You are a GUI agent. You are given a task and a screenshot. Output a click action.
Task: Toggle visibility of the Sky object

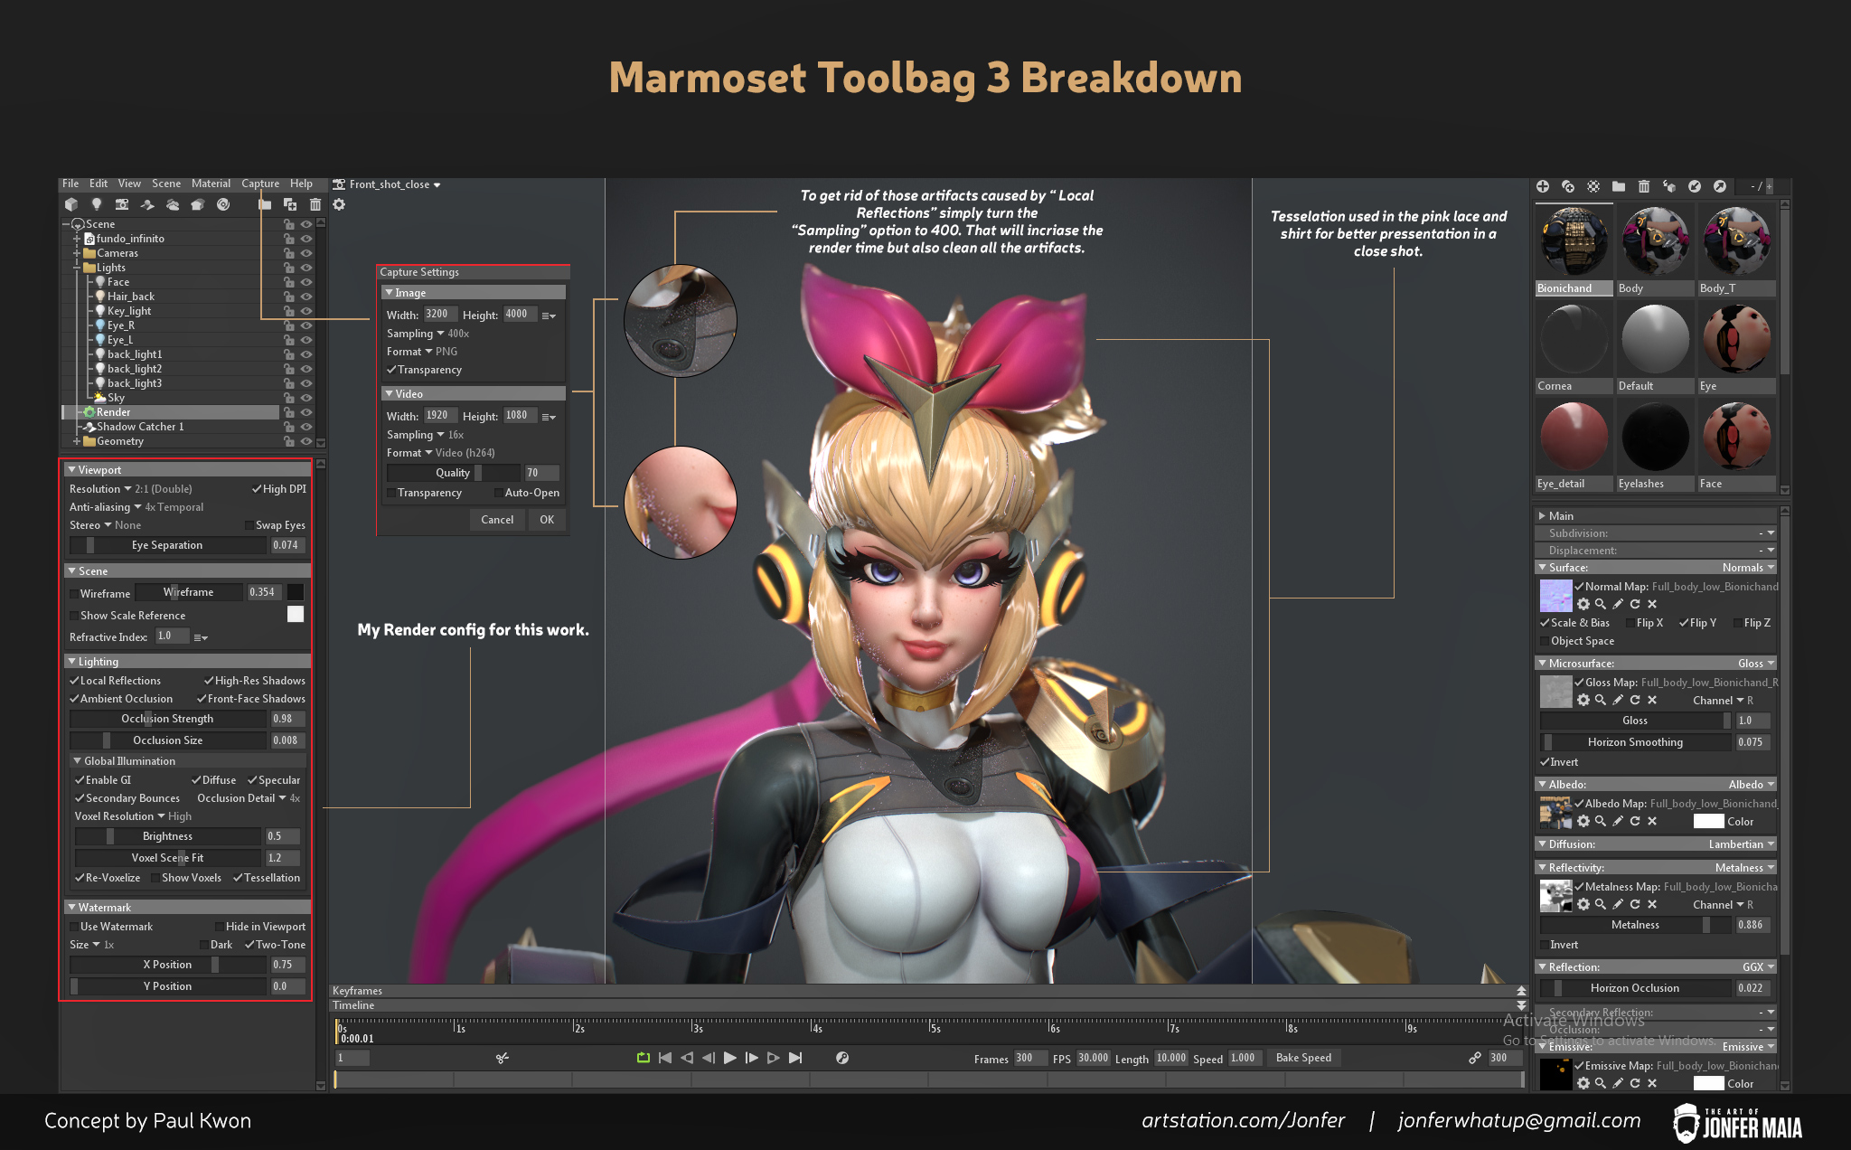pos(306,398)
